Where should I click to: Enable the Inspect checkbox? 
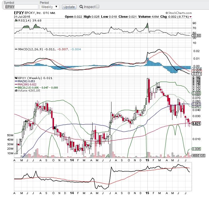click(98, 6)
